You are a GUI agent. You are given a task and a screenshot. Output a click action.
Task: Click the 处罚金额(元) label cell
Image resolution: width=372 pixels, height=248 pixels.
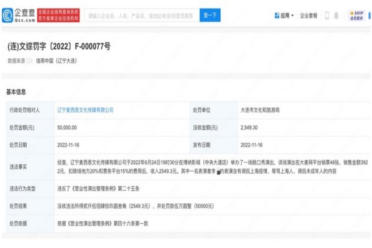pos(30,128)
